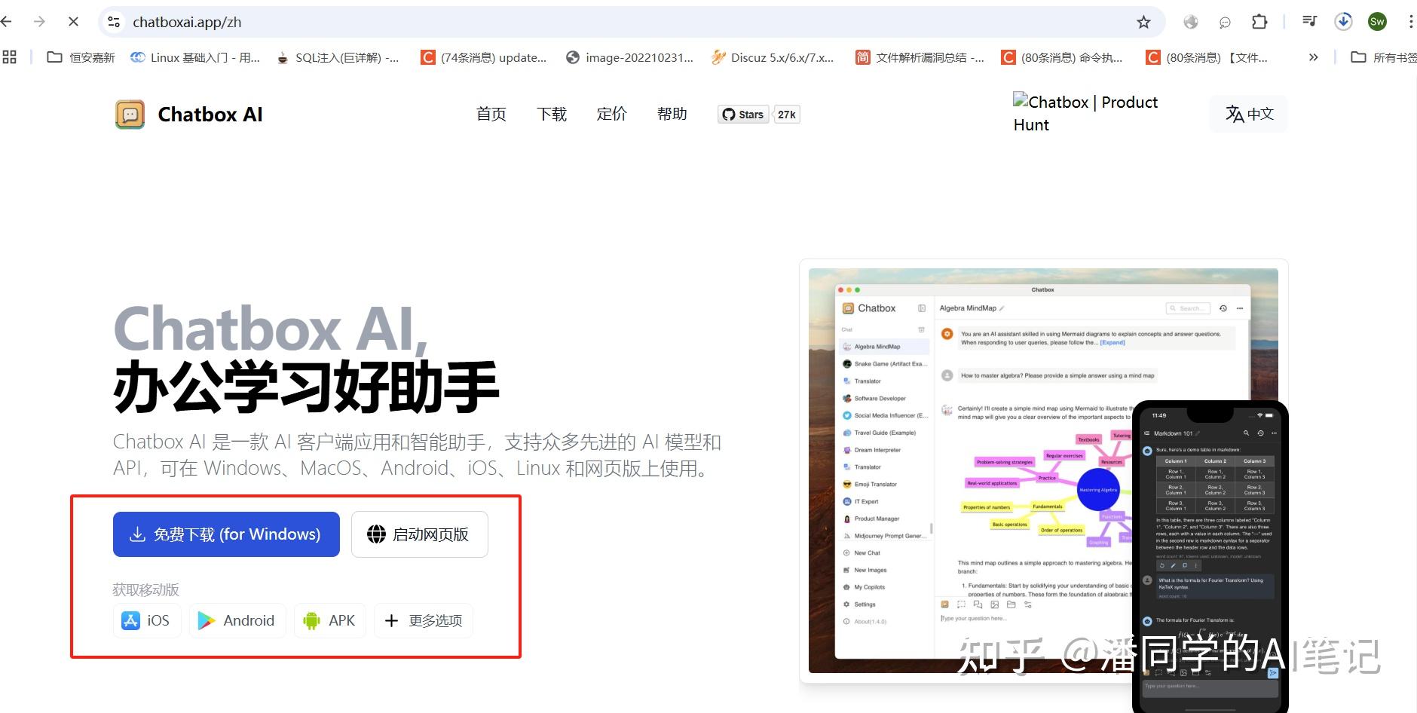Open the apps grid in bookmarks bar
The width and height of the screenshot is (1417, 713).
(9, 57)
